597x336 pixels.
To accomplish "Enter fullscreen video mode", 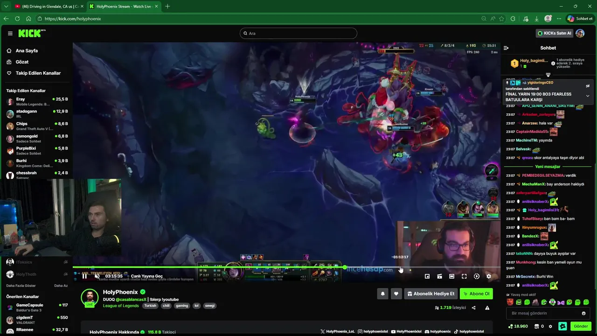I will [x=464, y=276].
